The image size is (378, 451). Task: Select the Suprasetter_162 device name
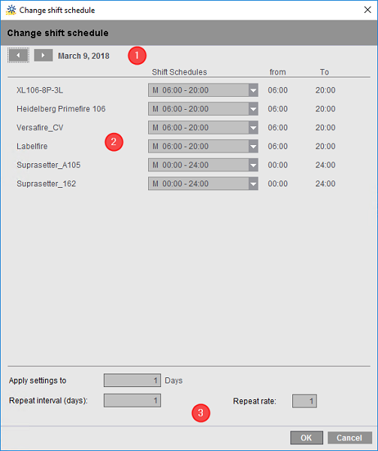click(47, 184)
